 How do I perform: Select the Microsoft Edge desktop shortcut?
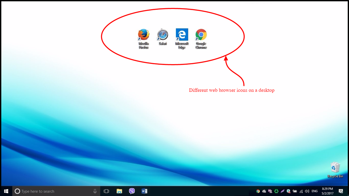coord(182,38)
